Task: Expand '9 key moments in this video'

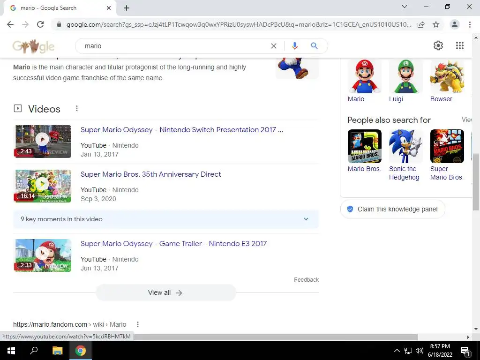Action: 165,219
